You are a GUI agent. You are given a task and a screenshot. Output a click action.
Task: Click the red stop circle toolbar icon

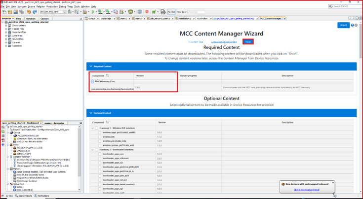147,11
